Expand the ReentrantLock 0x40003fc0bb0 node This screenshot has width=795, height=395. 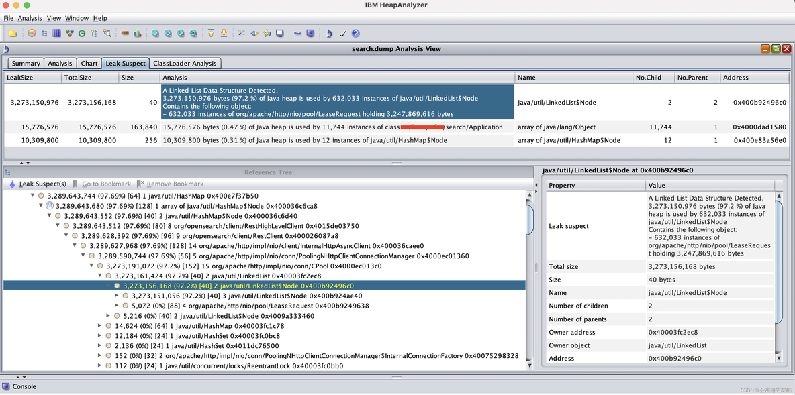tap(101, 365)
